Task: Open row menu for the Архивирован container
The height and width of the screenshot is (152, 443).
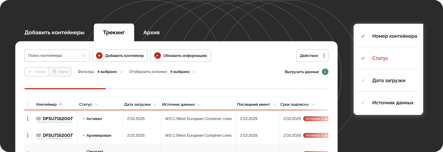Action: point(28,135)
